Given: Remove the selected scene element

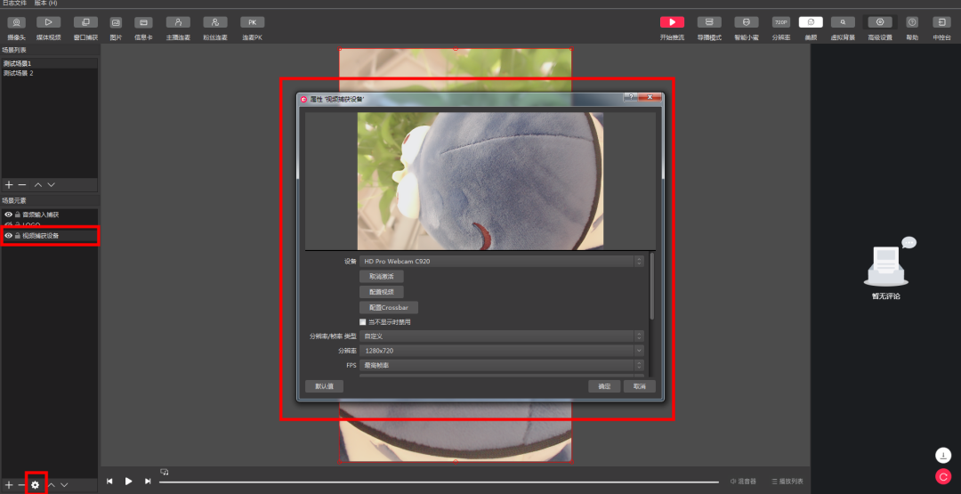Looking at the screenshot, I should pos(21,485).
